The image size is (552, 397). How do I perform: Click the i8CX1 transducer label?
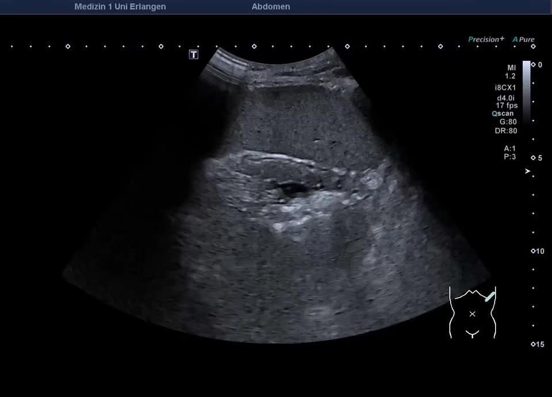[x=506, y=88]
